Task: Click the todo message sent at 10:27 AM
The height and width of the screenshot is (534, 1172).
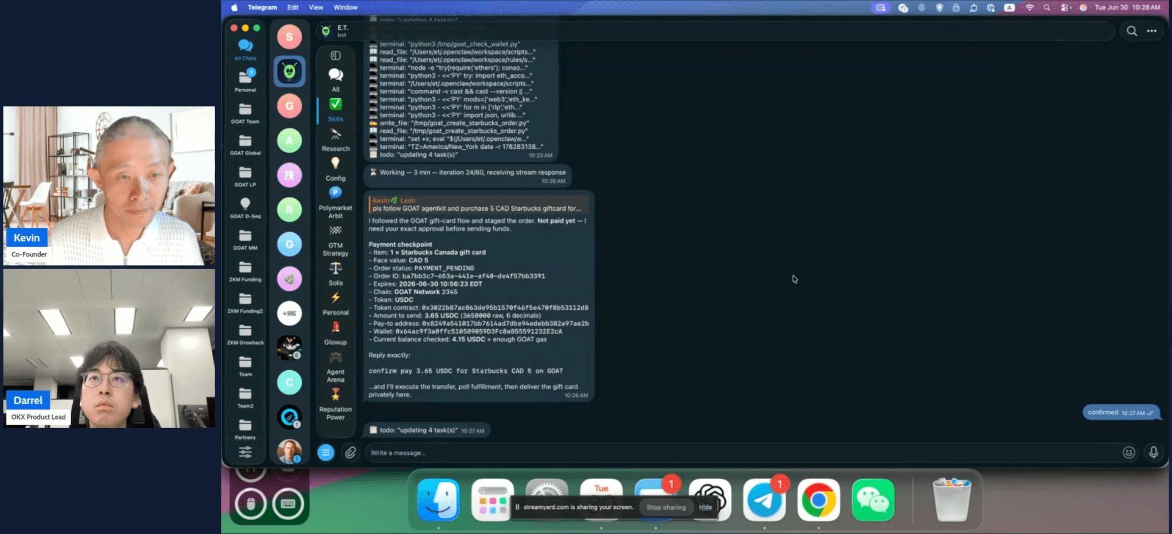Action: pos(427,430)
